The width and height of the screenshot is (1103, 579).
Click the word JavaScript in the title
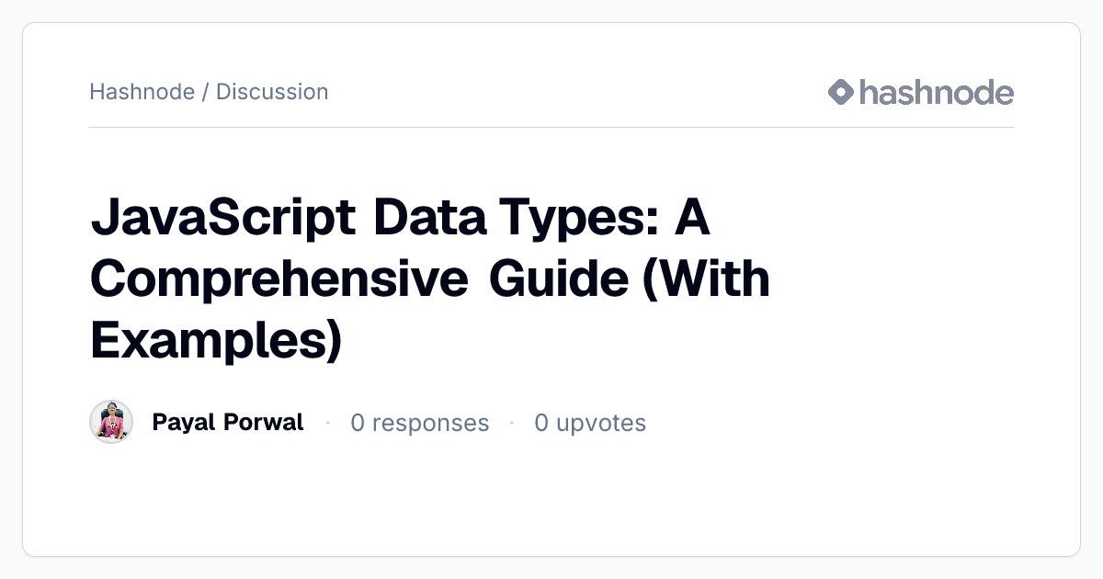tap(223, 221)
